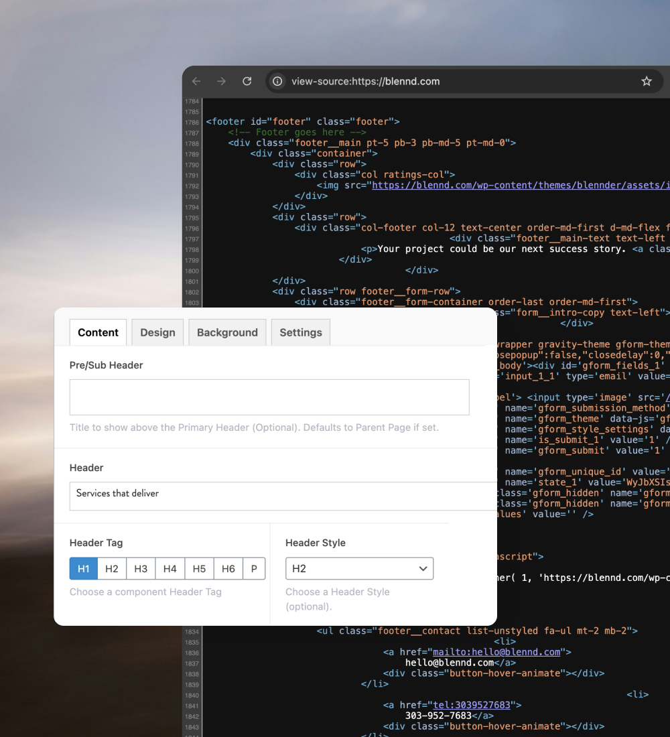Click the mailto:hello@blennd.com link
670x737 pixels.
496,651
